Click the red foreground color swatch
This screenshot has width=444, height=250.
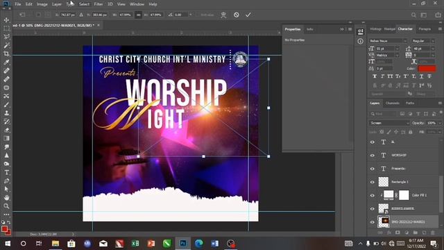coord(4,228)
